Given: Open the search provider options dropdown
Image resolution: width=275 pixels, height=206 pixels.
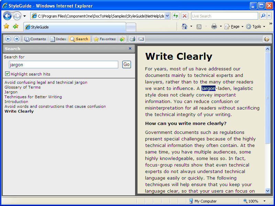Looking at the screenshot, I should point(269,16).
